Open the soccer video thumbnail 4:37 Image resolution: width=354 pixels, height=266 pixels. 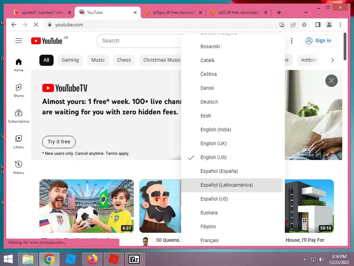coord(86,206)
